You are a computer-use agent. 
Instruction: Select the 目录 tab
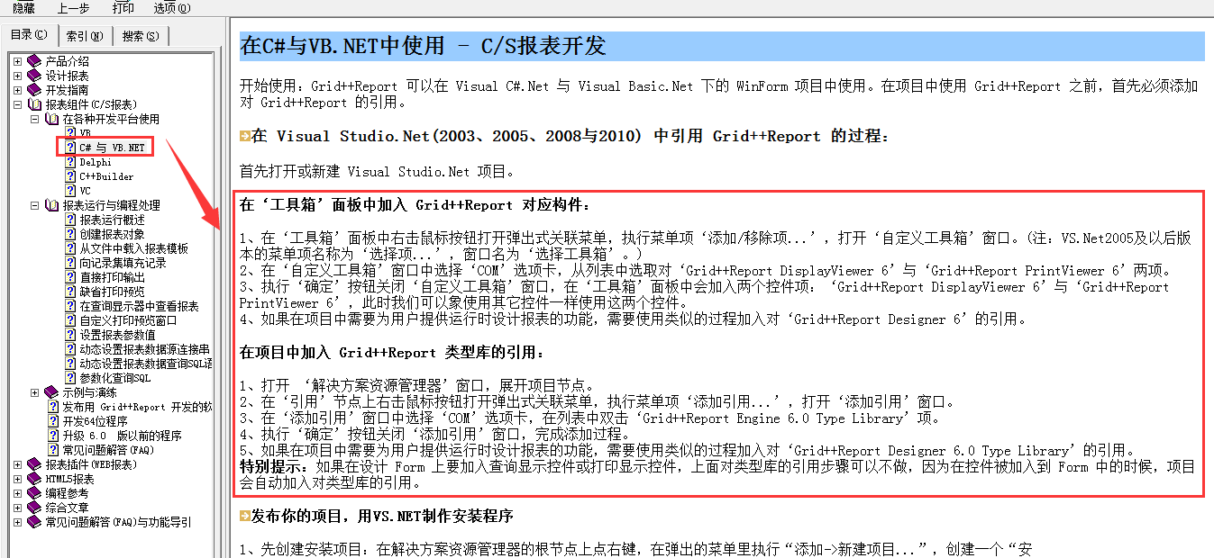(x=28, y=35)
